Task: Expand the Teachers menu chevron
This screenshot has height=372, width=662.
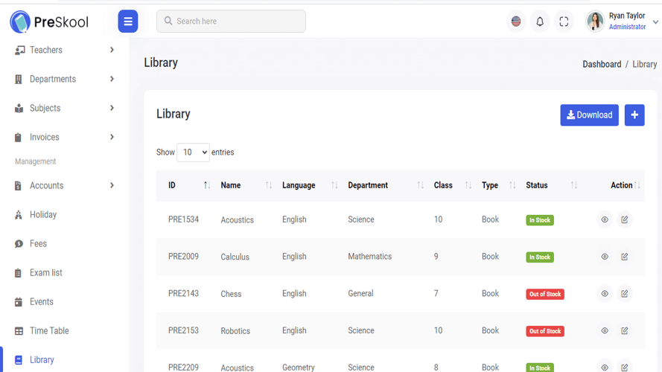Action: 112,50
